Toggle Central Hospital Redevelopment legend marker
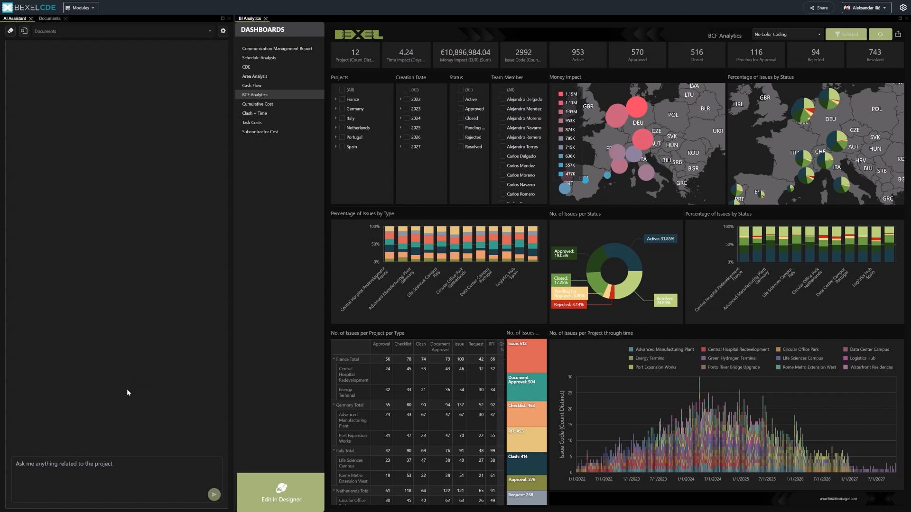 point(704,349)
